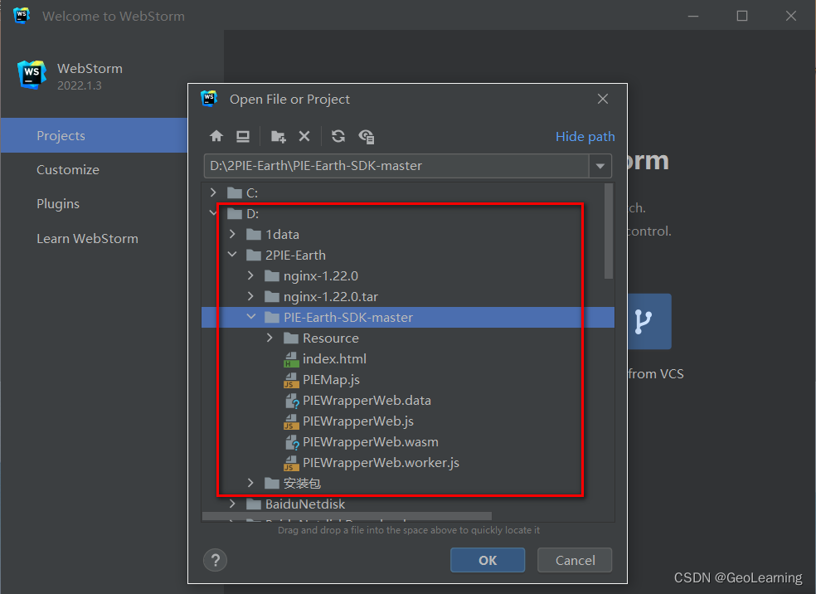Image resolution: width=816 pixels, height=594 pixels.
Task: Click the vertical scrollbar in file tree
Action: click(x=609, y=231)
